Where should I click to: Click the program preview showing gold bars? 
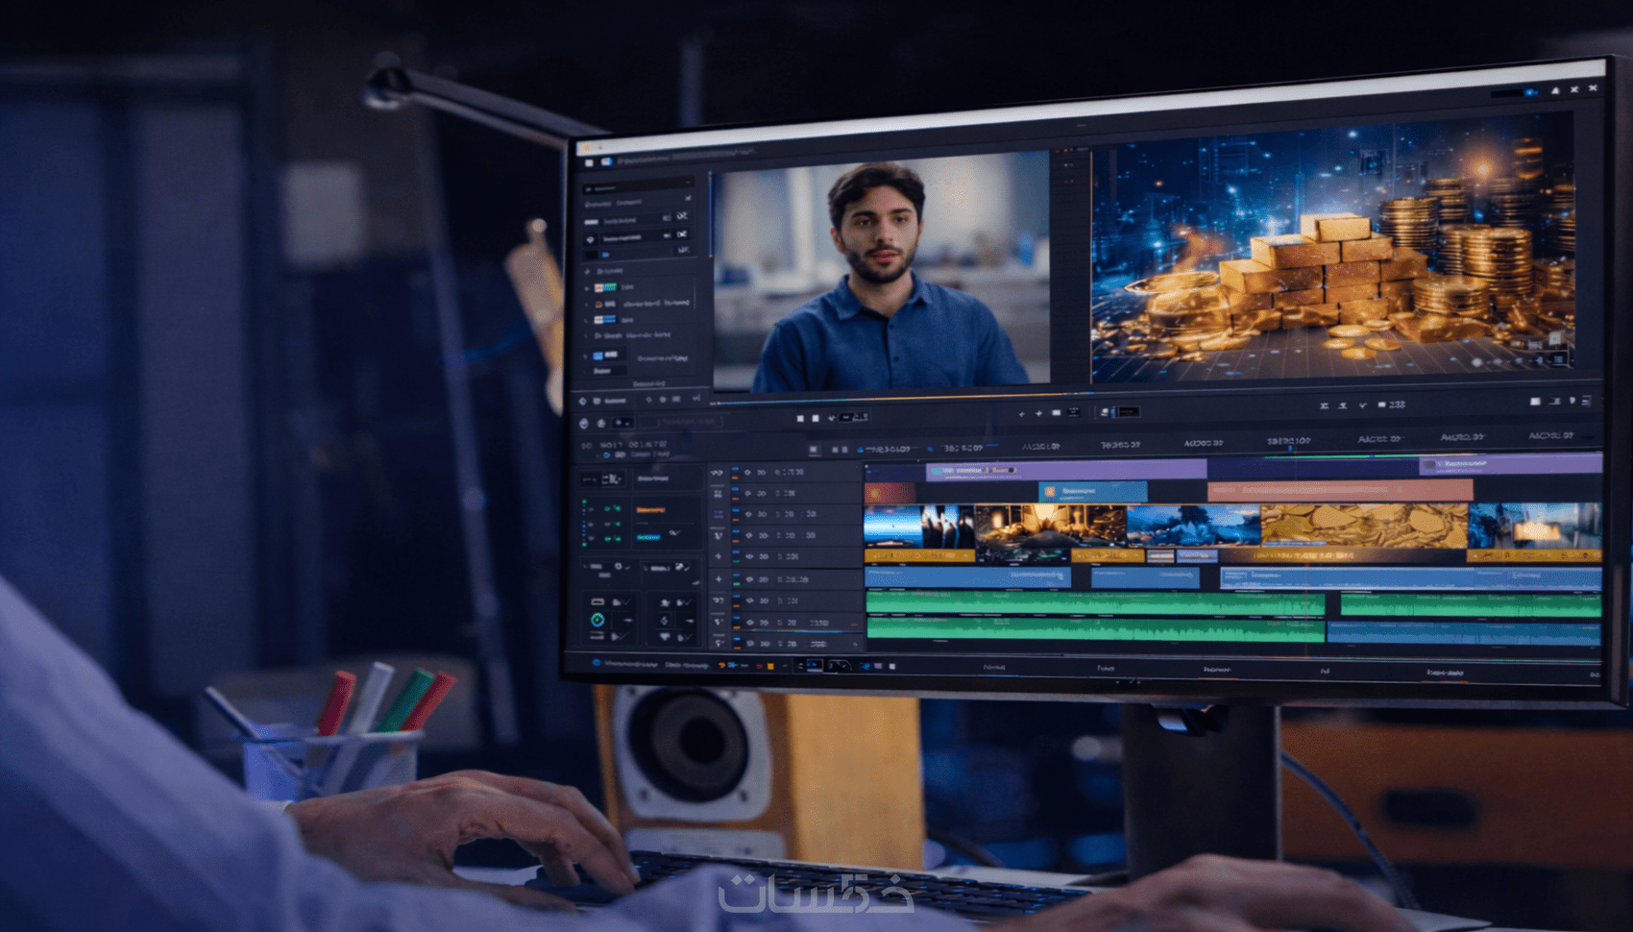tap(1333, 248)
